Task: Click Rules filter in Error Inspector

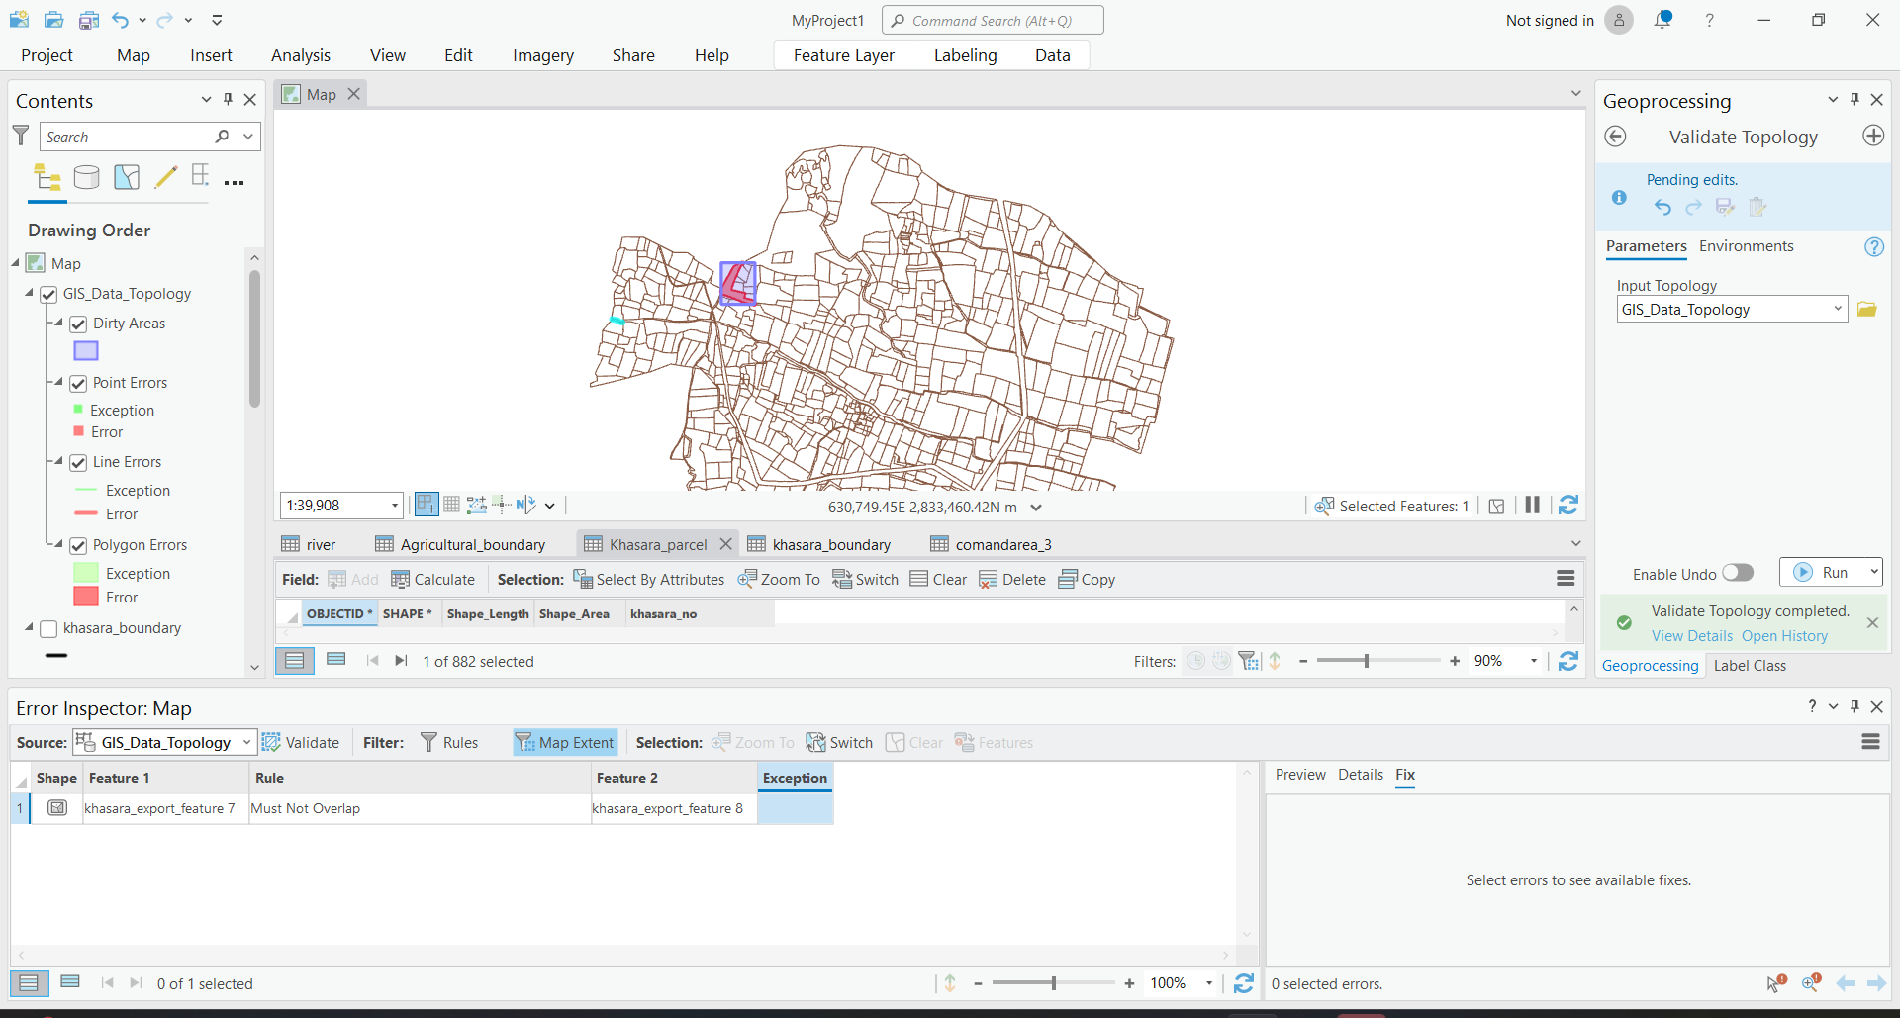Action: coord(449,742)
